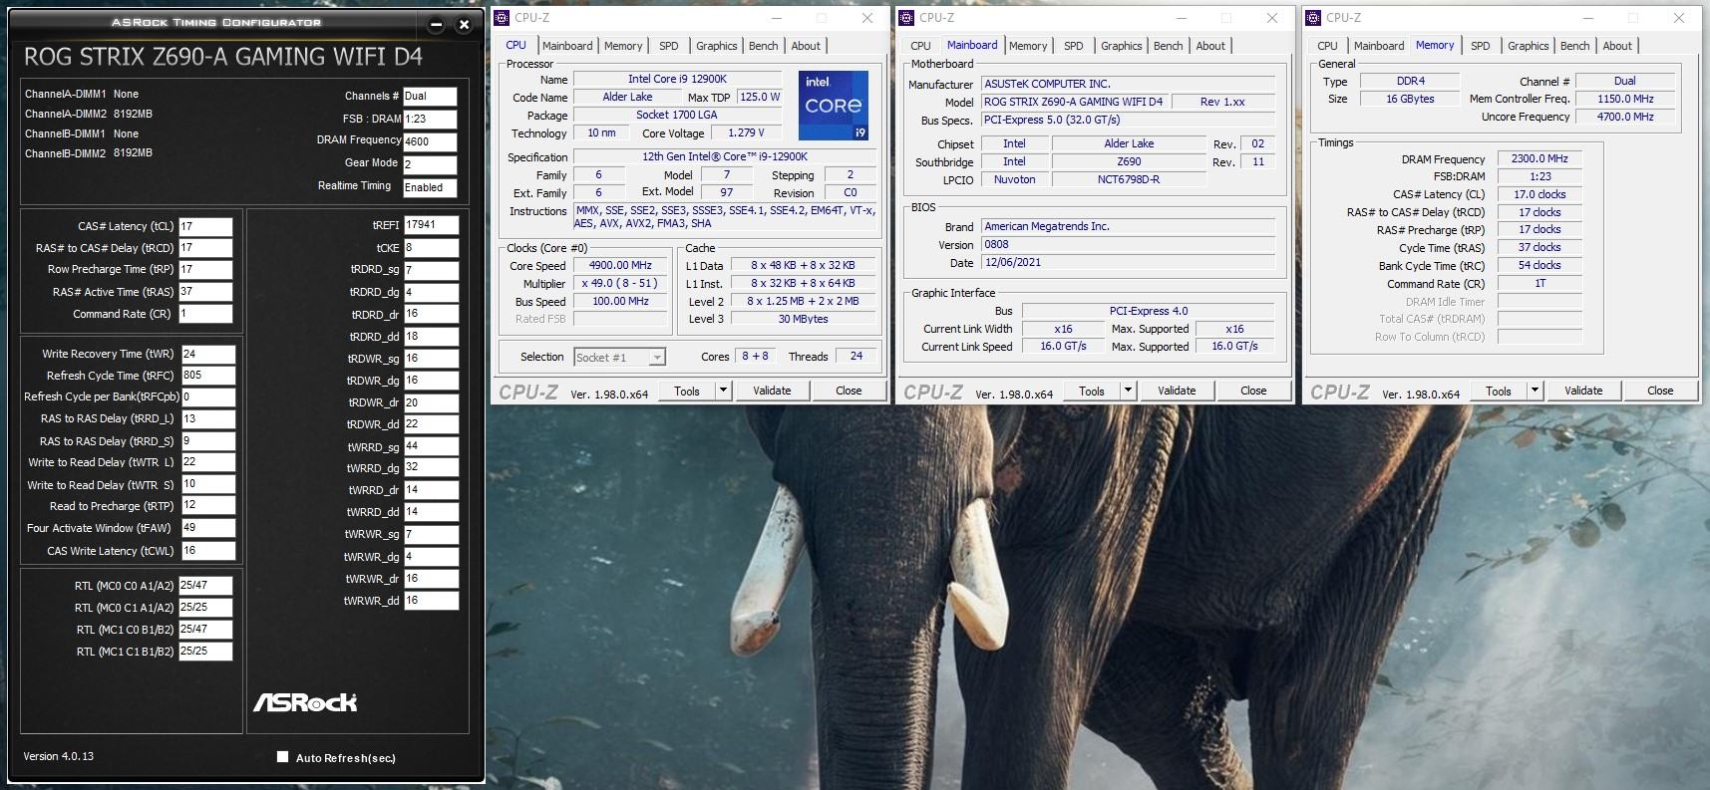
Task: Enable the Auto Refresh(sec) checkbox
Action: pos(282,757)
